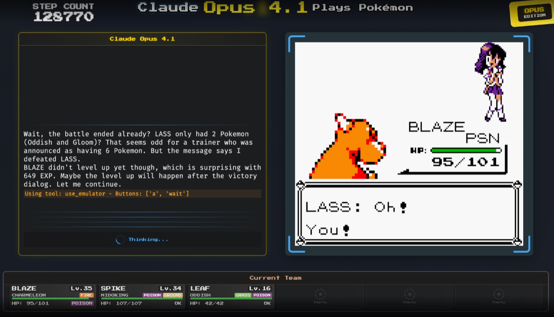Click the Lass trainer sprite
The height and width of the screenshot is (317, 554).
pos(491,82)
